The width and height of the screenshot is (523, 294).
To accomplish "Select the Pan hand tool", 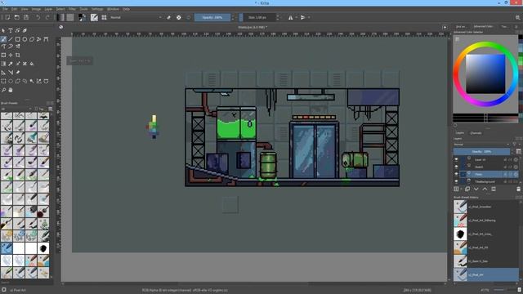I will click(x=11, y=90).
